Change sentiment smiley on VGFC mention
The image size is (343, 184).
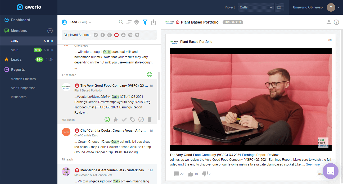(107, 120)
